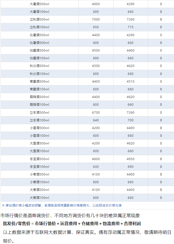Click the 0 change cell for 大雪酒100ml

[x=161, y=151]
